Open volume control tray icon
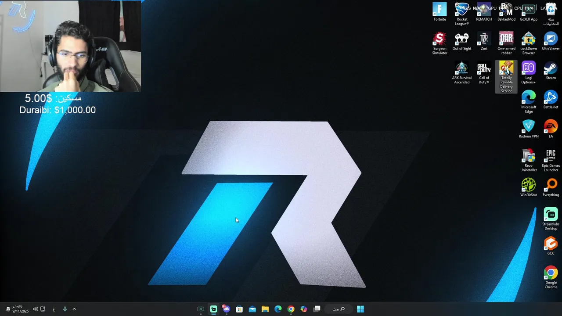The image size is (562, 316). tap(36, 309)
